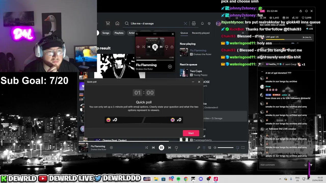Screen dimensions: 326x183
Task: Open TikTok LIVE Studio from the taskbar
Action: [x=216, y=179]
